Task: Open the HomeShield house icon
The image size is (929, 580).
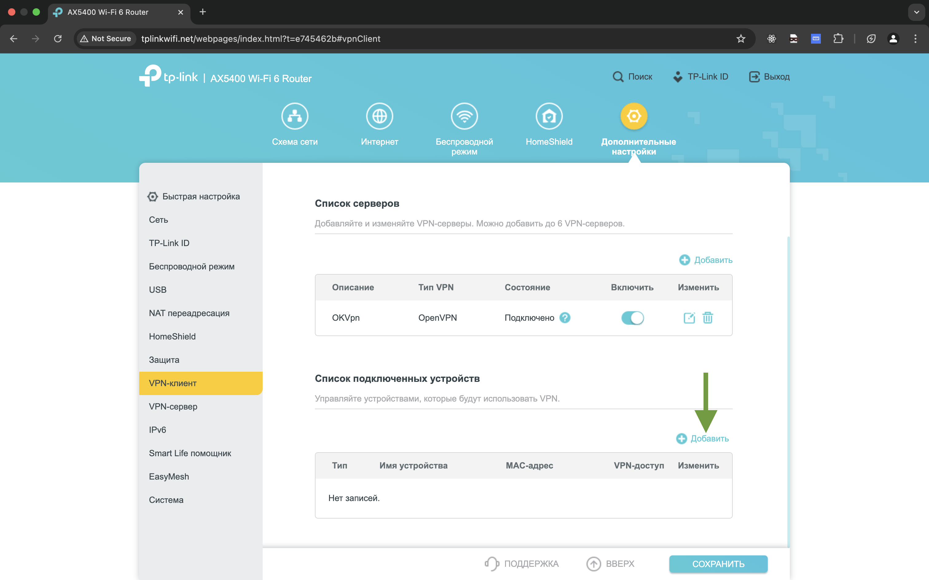Action: (549, 116)
